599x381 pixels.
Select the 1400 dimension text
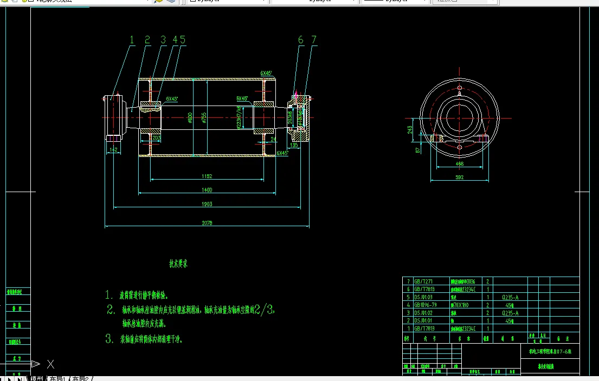pyautogui.click(x=207, y=190)
